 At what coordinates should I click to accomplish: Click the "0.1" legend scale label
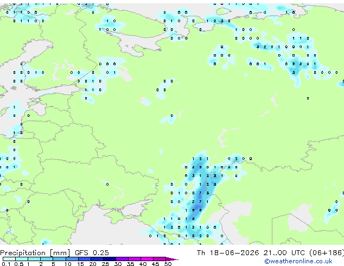click(x=6, y=264)
